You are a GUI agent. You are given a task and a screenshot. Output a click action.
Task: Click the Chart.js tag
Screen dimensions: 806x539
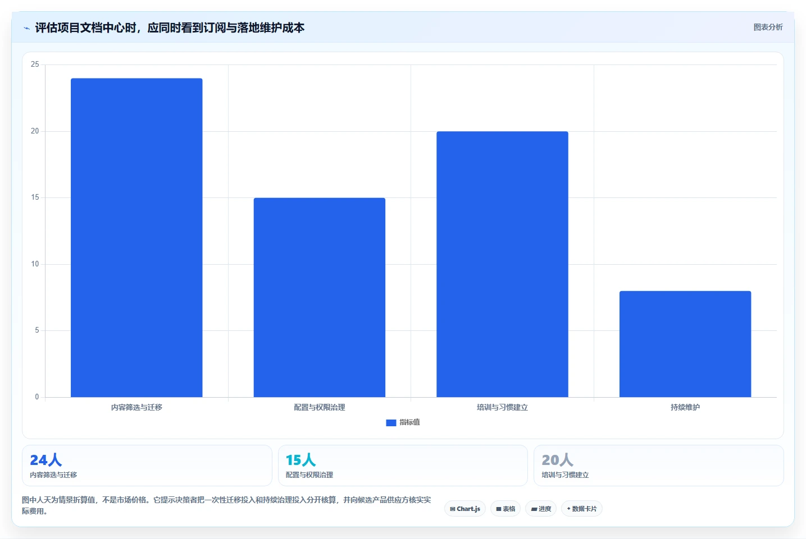pyautogui.click(x=465, y=509)
